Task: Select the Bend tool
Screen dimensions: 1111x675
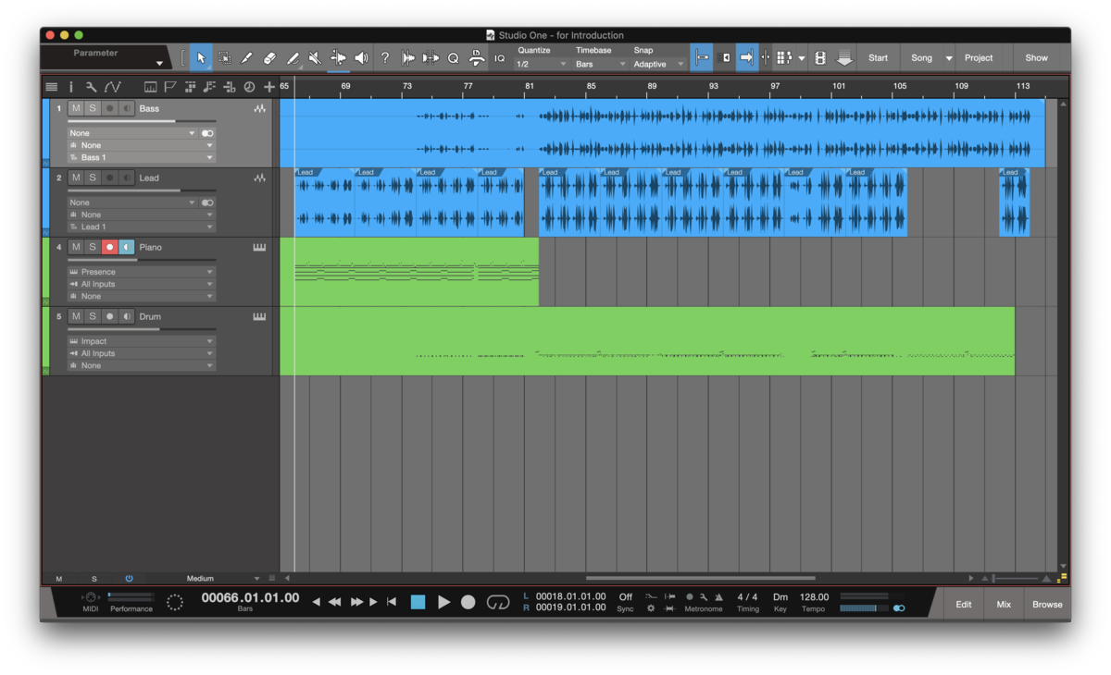Action: (339, 58)
